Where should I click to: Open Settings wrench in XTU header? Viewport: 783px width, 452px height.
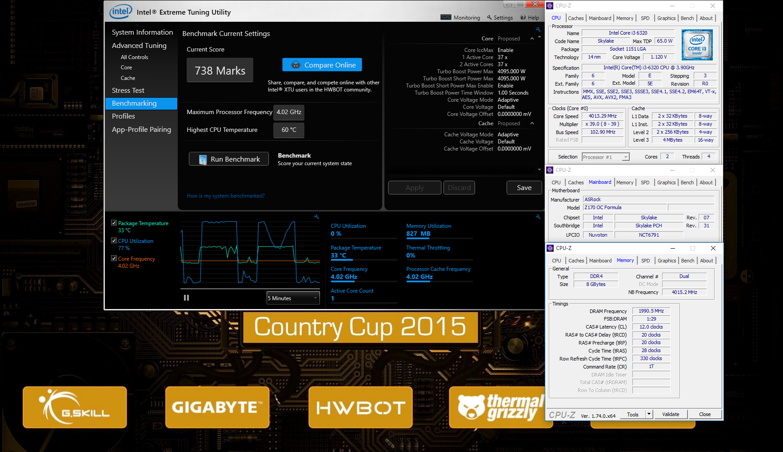point(489,18)
